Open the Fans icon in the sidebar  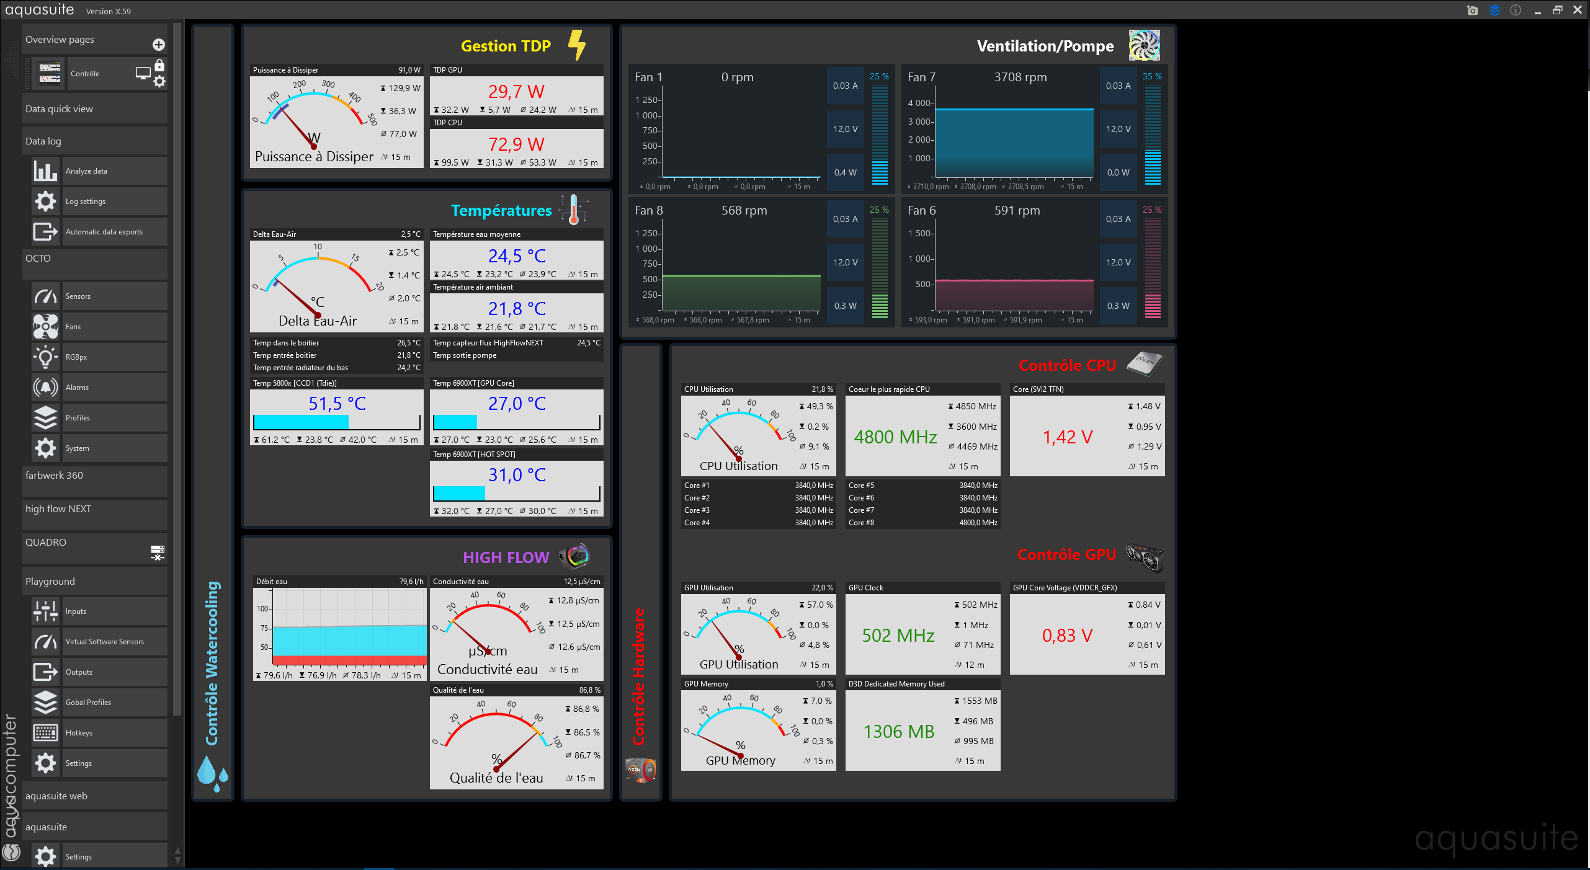[45, 326]
